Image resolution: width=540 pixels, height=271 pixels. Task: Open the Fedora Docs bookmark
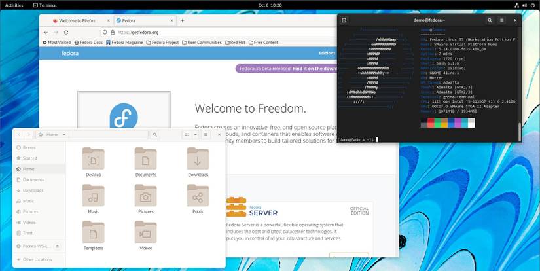tap(88, 43)
